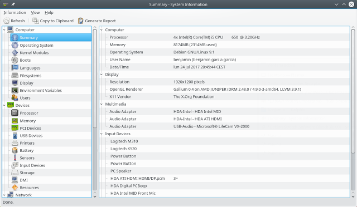Click Generate Report button label
This screenshot has width=357, height=207.
pyautogui.click(x=100, y=21)
